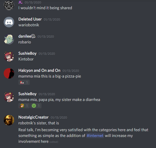Open Deleted User's default Discord avatar
This screenshot has width=156, height=148.
pos(9,22)
